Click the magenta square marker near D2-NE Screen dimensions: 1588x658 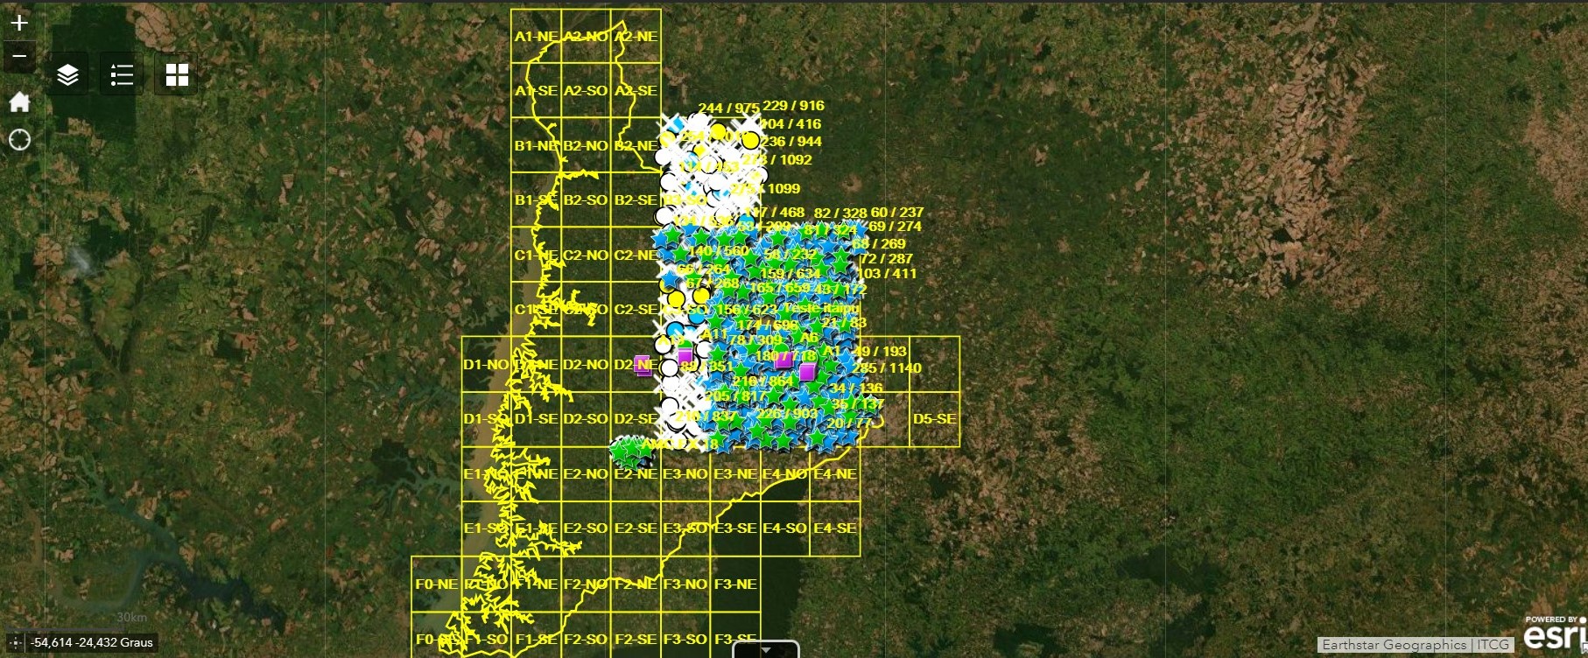643,365
